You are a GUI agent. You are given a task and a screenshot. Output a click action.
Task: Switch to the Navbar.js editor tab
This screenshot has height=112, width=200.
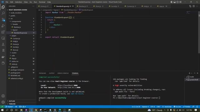tap(83, 6)
